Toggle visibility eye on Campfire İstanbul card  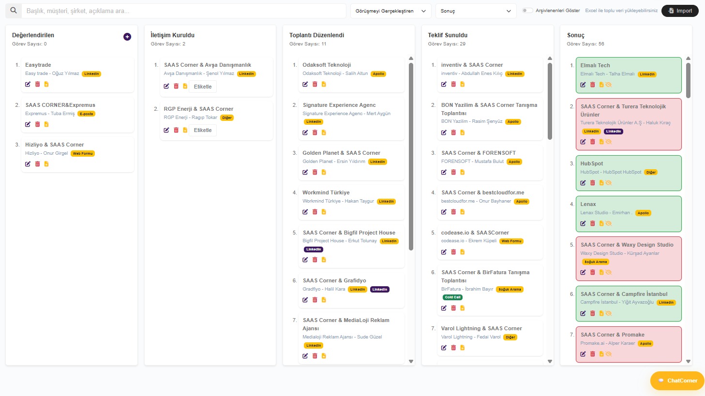pyautogui.click(x=609, y=313)
